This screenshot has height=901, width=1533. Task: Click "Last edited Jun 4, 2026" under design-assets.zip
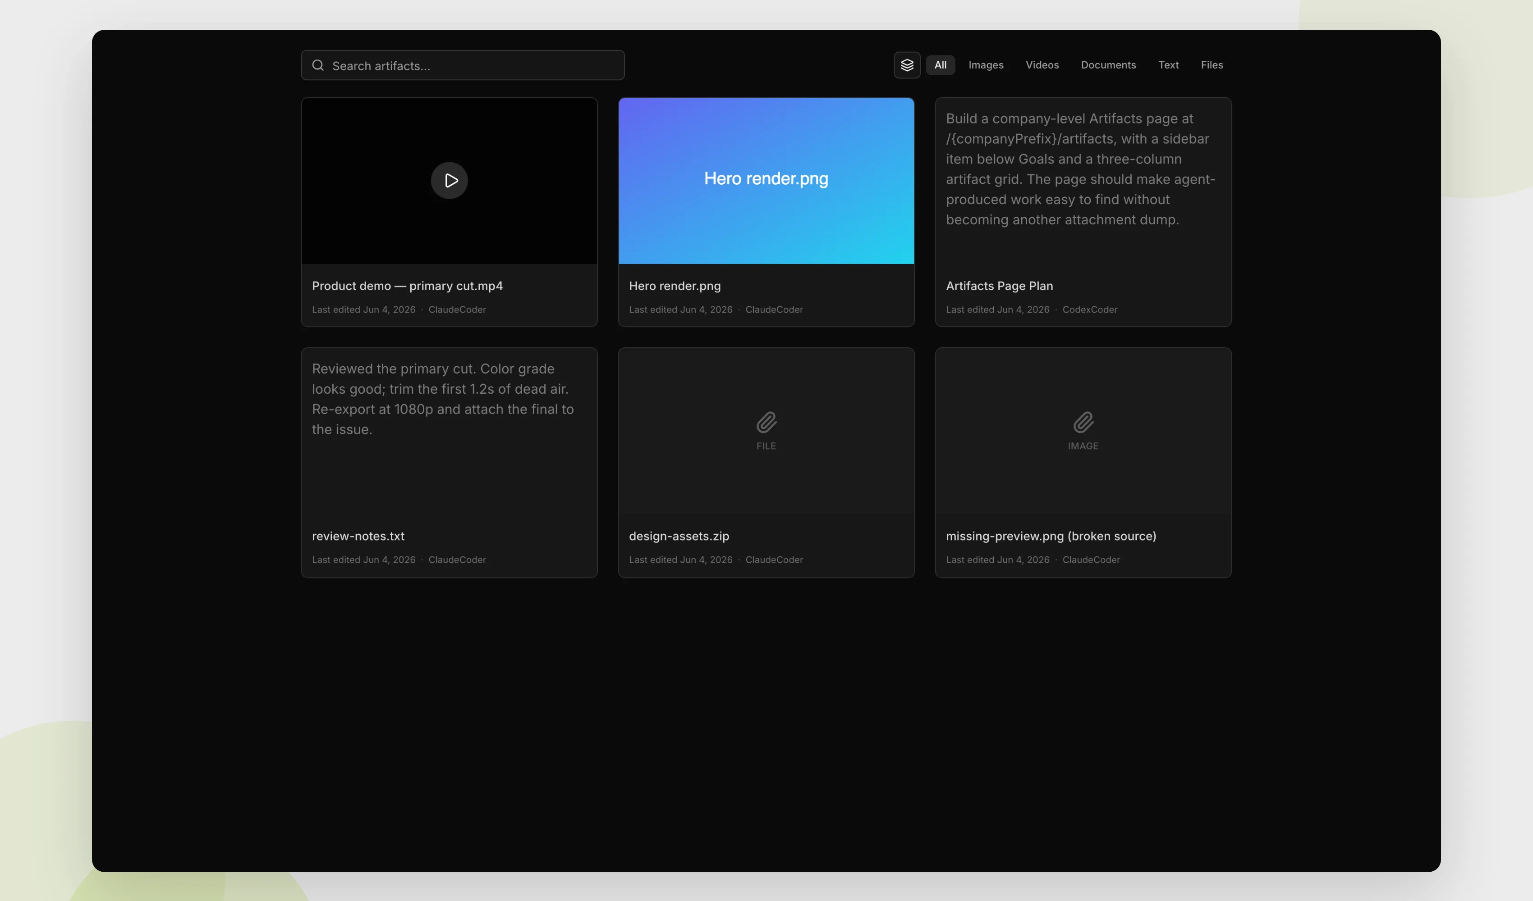click(x=681, y=560)
